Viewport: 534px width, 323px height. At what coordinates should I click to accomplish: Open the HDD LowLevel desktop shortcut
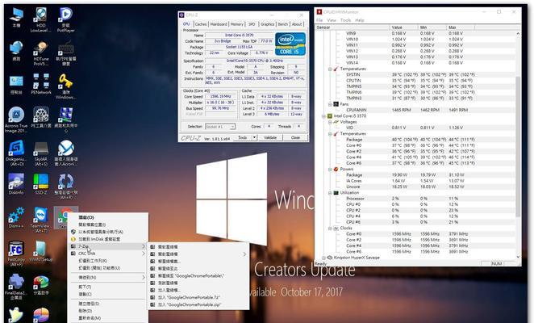click(41, 19)
